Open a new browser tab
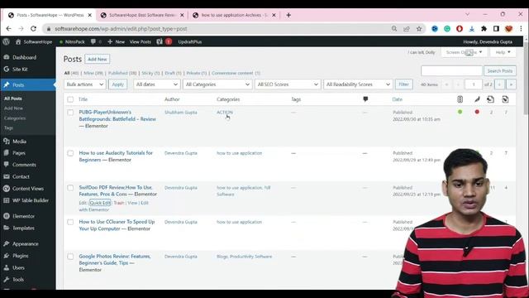 (x=288, y=15)
